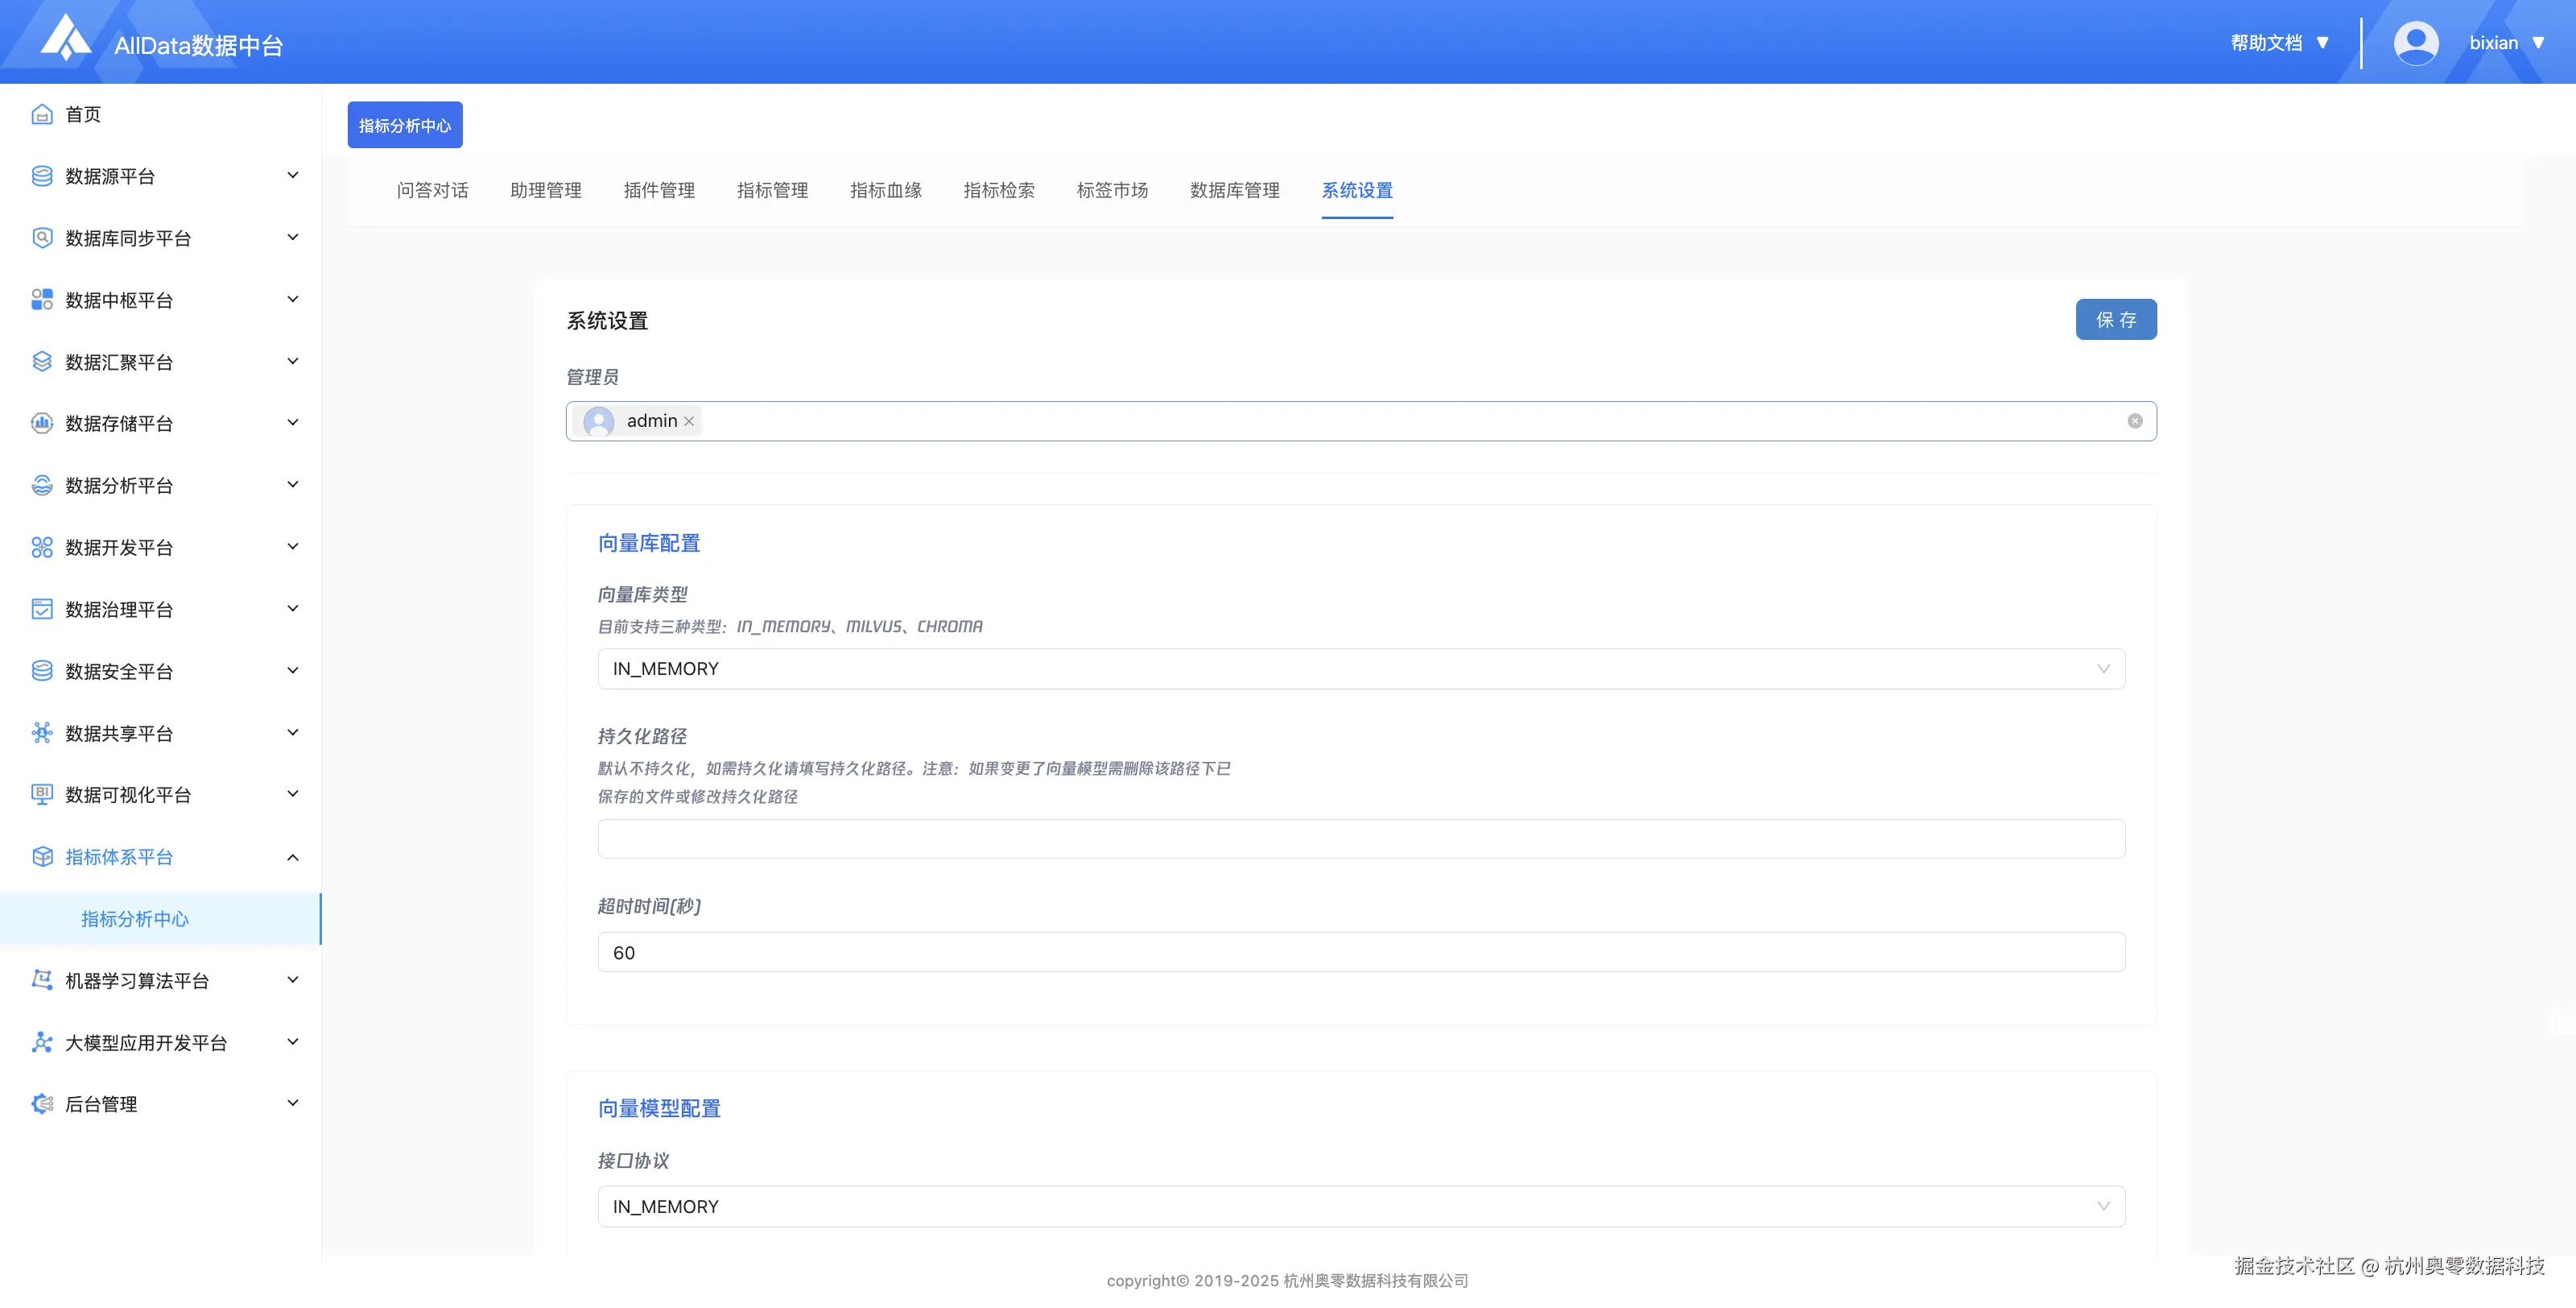Click the 保存 button

(x=2115, y=321)
